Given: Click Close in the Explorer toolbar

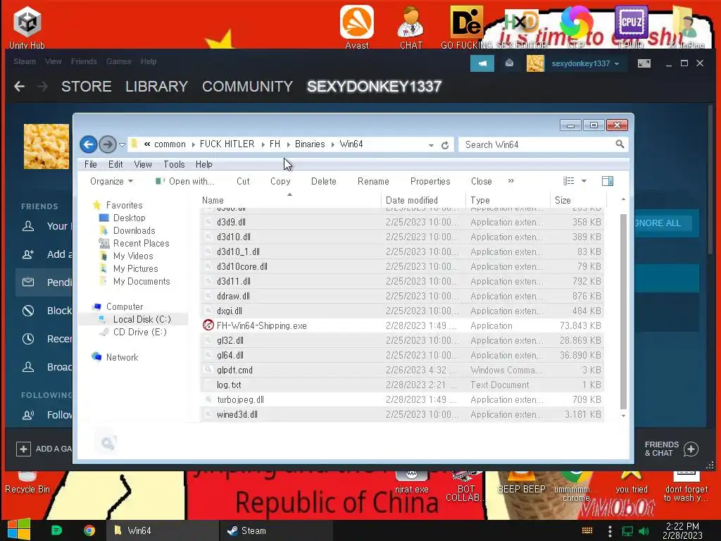Looking at the screenshot, I should pyautogui.click(x=481, y=181).
